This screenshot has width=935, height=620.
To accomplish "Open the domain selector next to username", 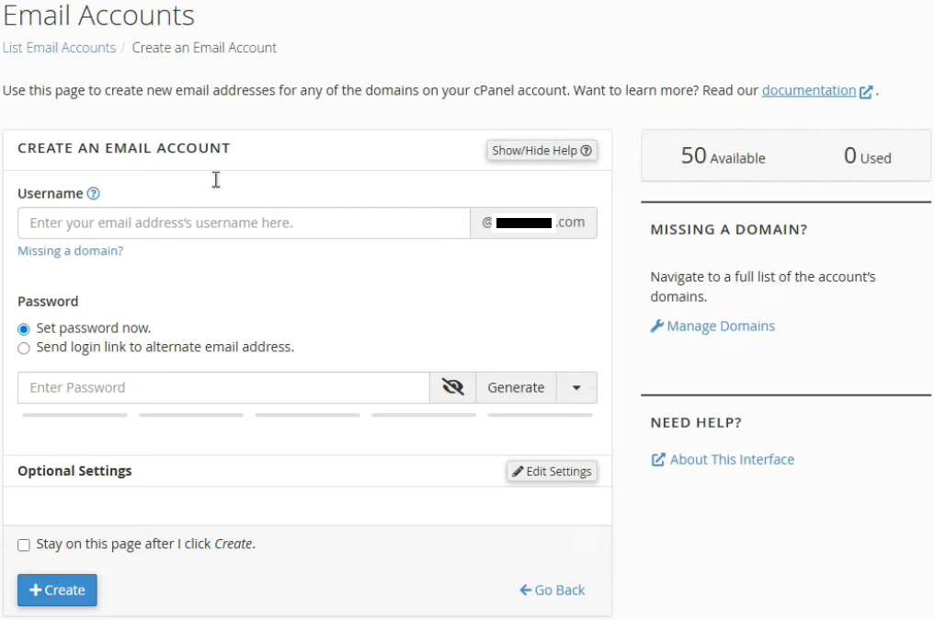I will click(x=533, y=223).
